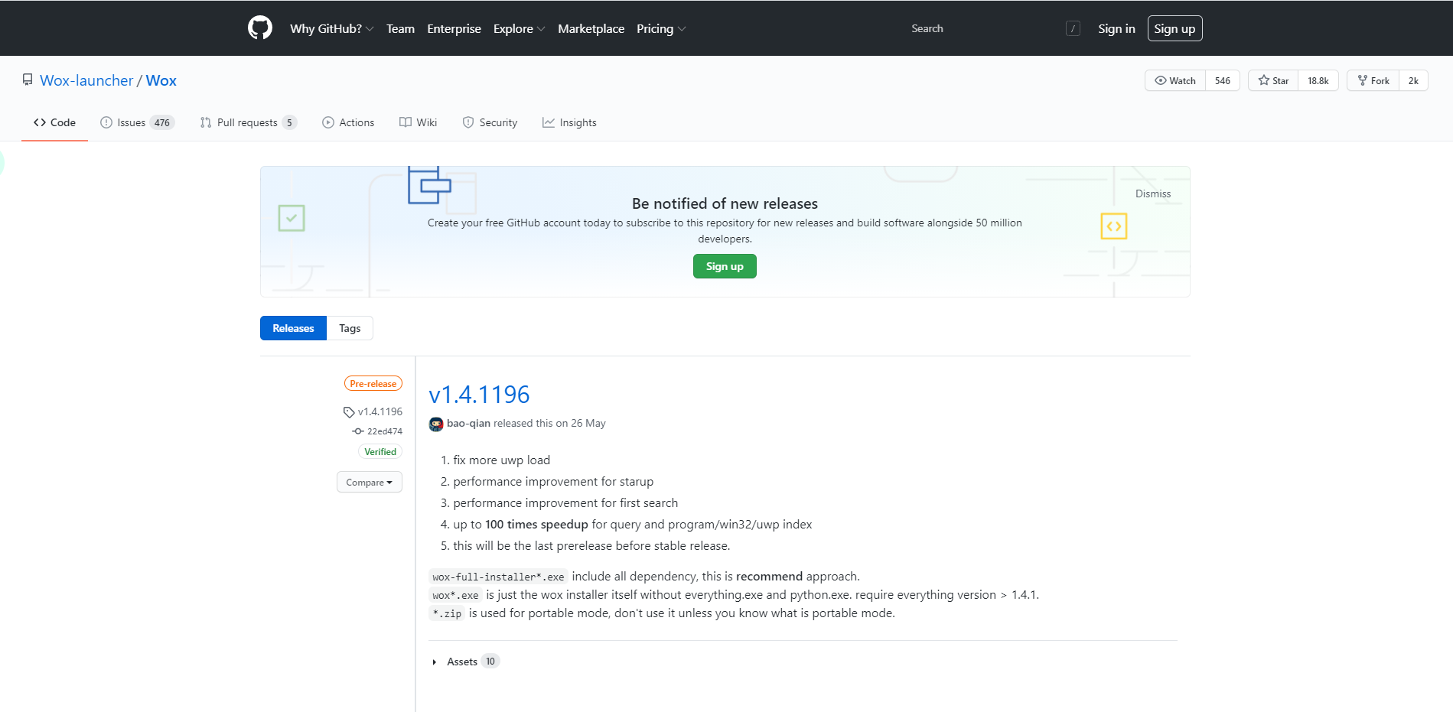This screenshot has height=712, width=1453.
Task: Dismiss the release notification banner
Action: pos(1153,193)
